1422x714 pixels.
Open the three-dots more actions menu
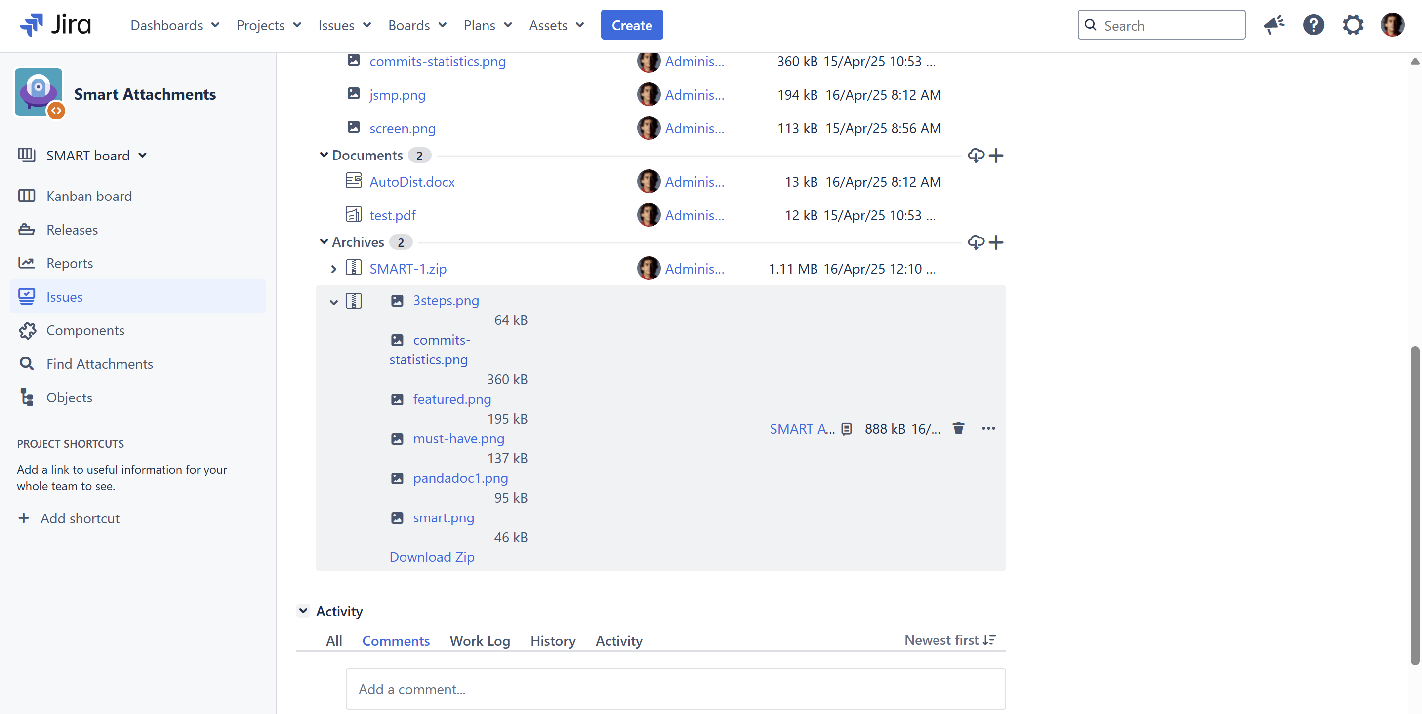[x=988, y=428]
